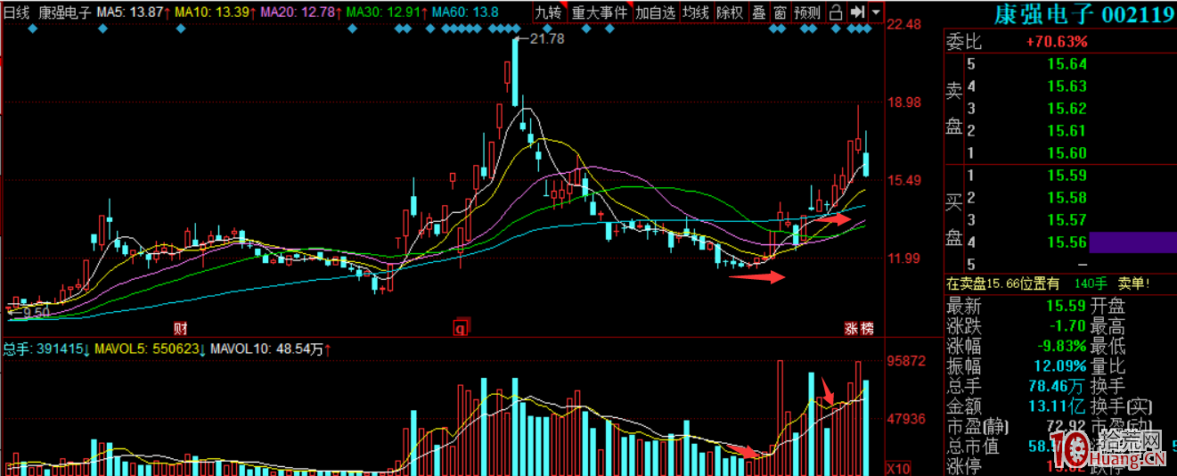Click the red 涨榜 marker on chart
This screenshot has width=1177, height=476.
pos(859,328)
